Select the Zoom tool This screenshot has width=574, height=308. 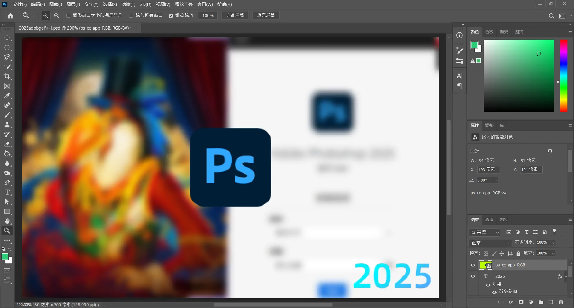7,231
